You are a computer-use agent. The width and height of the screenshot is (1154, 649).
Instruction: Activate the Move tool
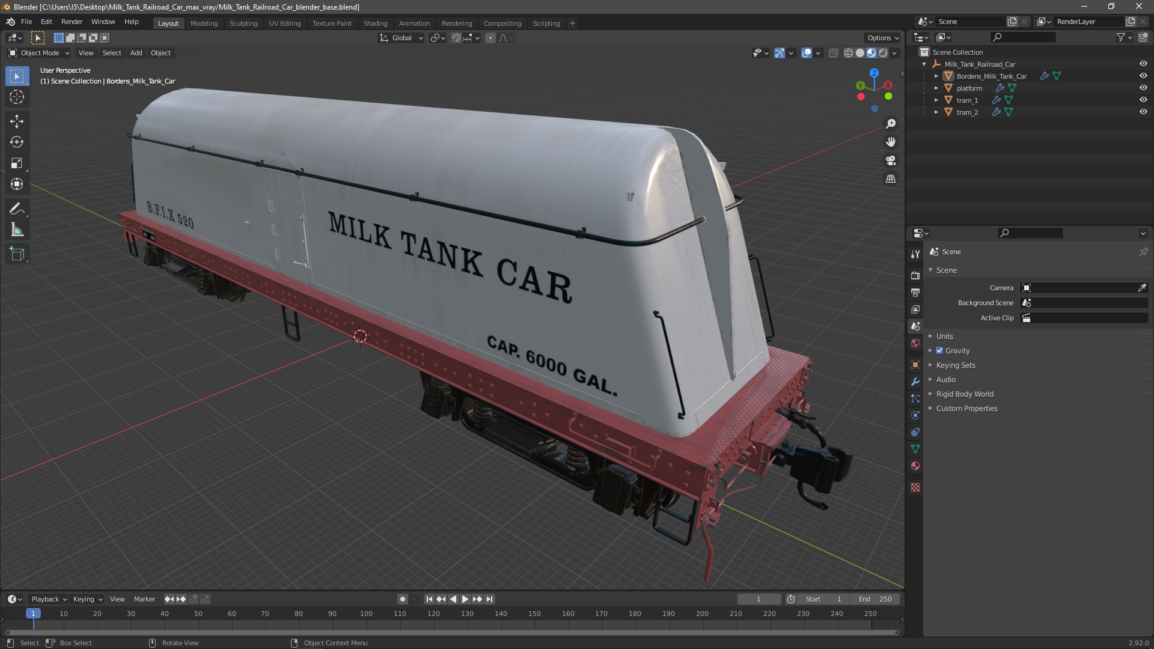[17, 121]
